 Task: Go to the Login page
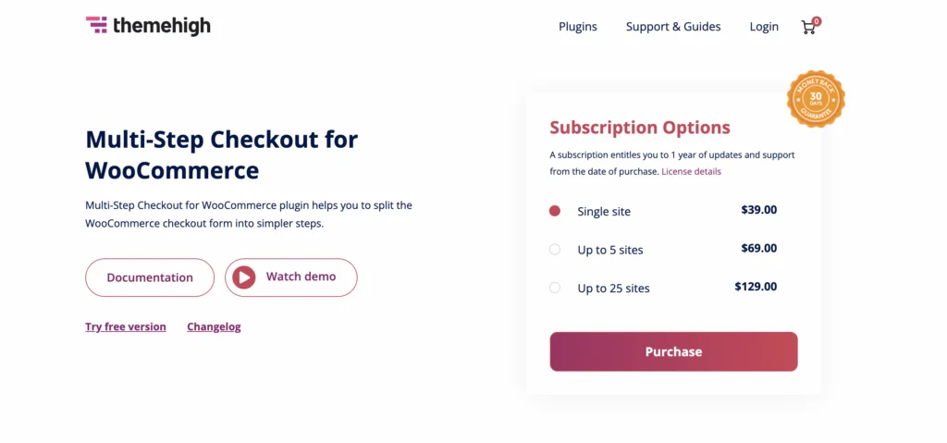pyautogui.click(x=764, y=27)
